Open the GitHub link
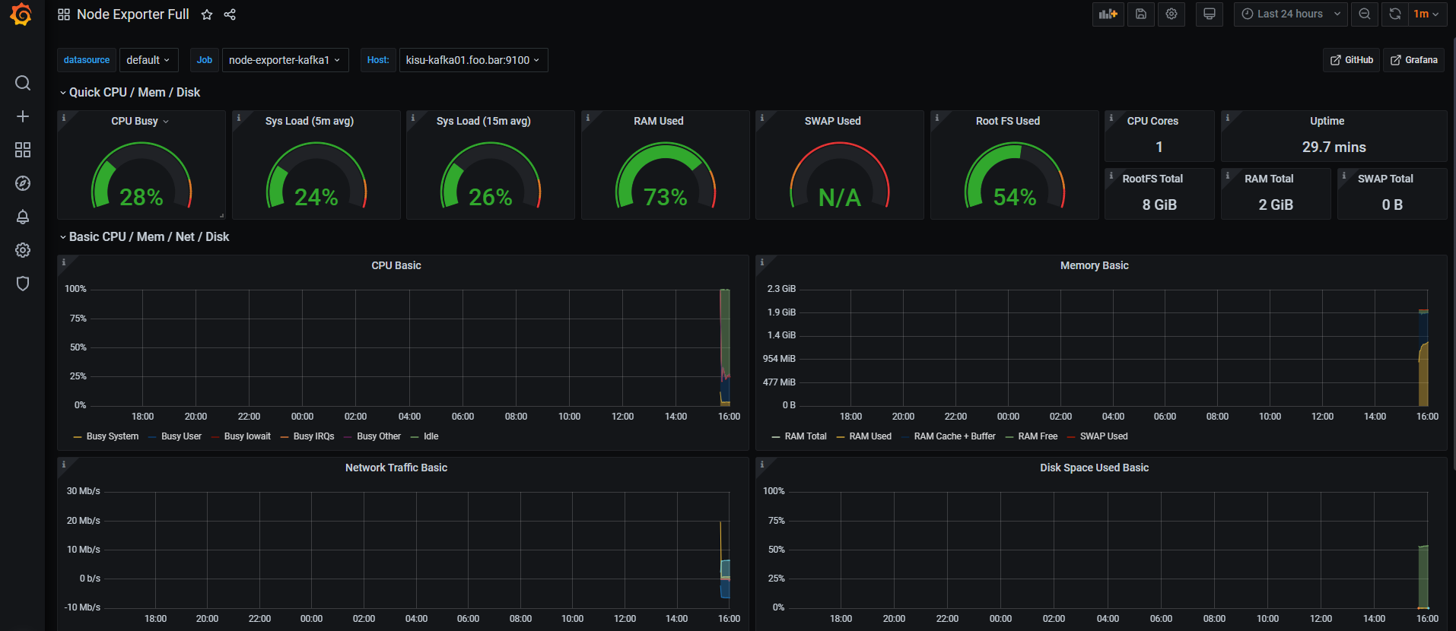The image size is (1456, 631). pos(1352,60)
